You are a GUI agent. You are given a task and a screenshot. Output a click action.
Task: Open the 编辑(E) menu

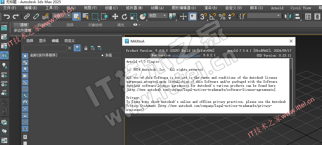coord(31,8)
